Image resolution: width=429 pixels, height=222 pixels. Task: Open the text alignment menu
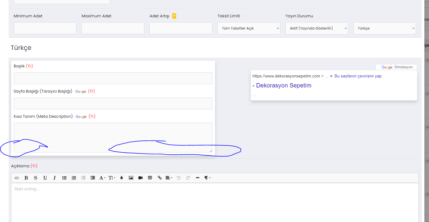pyautogui.click(x=169, y=178)
